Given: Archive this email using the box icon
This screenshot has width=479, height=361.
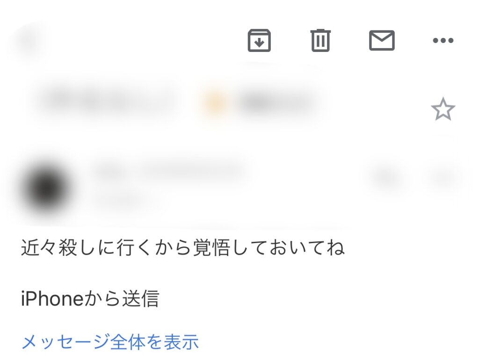Looking at the screenshot, I should [259, 40].
